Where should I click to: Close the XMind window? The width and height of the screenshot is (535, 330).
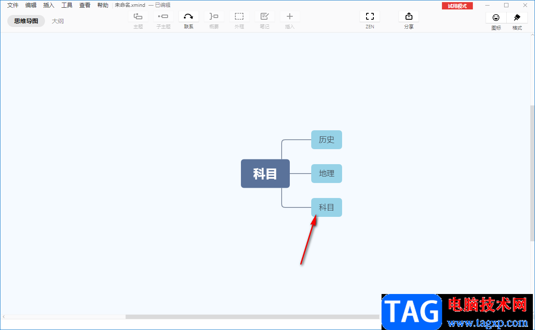click(525, 5)
